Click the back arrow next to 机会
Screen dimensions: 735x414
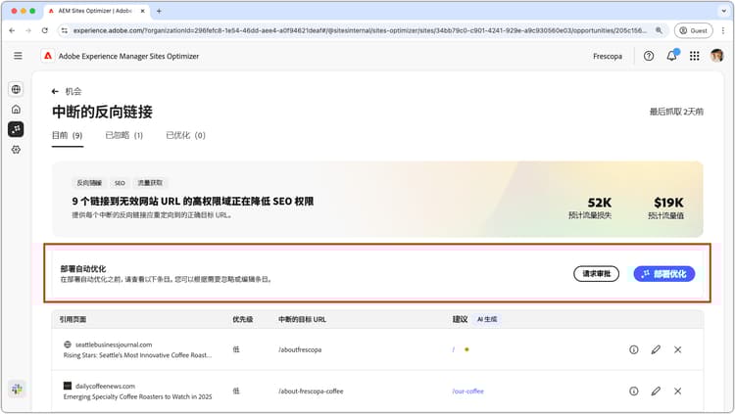55,91
